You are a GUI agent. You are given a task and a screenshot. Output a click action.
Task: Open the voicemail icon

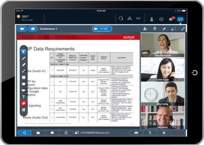point(138,18)
